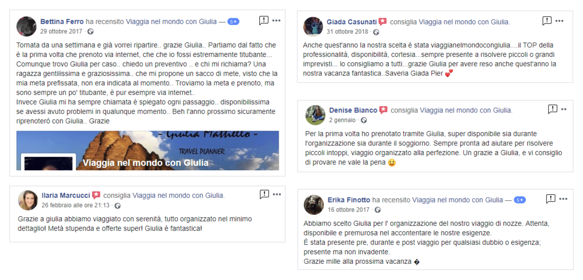This screenshot has width=583, height=280.
Task: Open the Viaggia nel mondo con Giulia cover image
Action: pyautogui.click(x=148, y=151)
